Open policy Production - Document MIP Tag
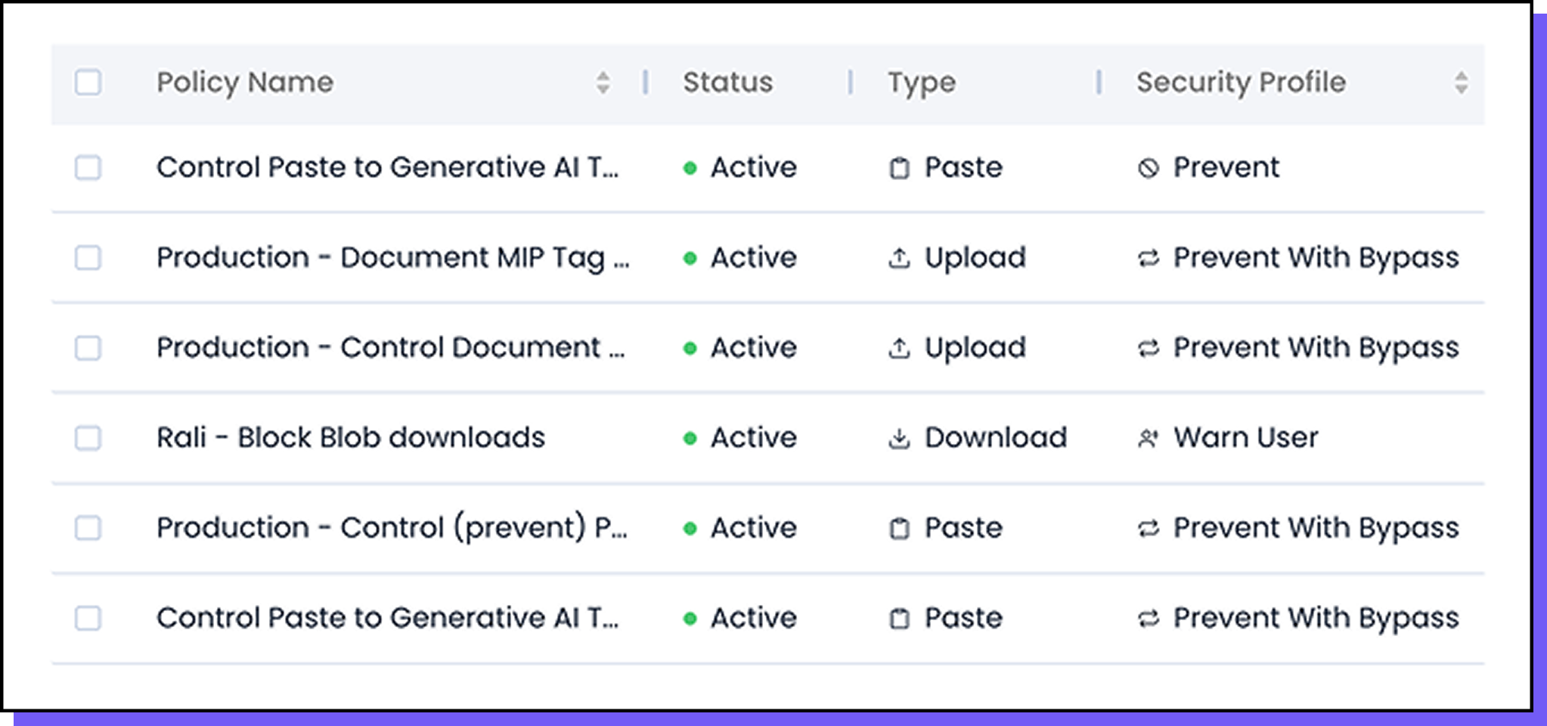 393,258
